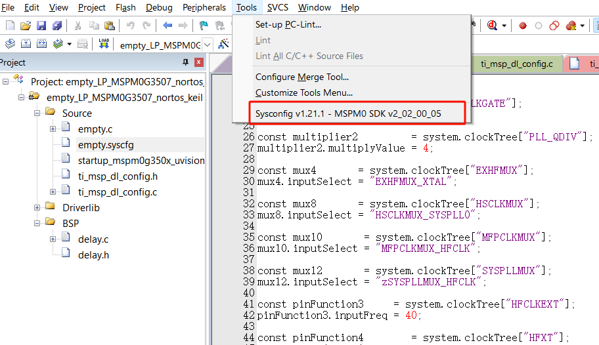Disable all breakpoints double-circle icon
Viewport: 599px width, 345px height.
[554, 26]
